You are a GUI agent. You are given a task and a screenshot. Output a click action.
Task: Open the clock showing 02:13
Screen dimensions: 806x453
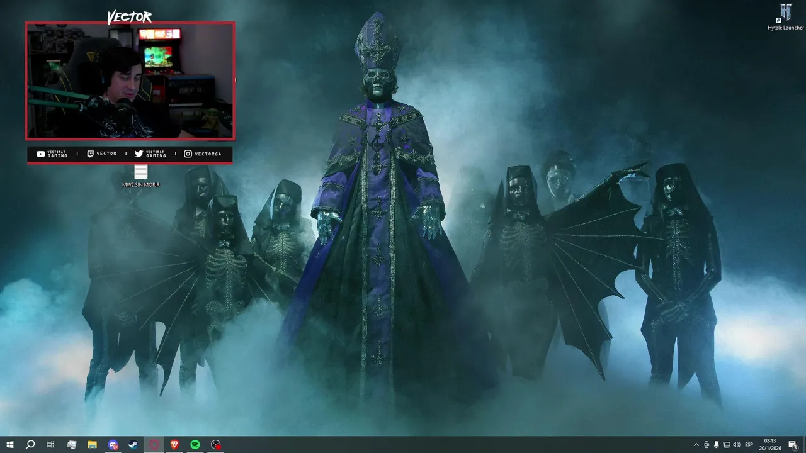pos(770,445)
